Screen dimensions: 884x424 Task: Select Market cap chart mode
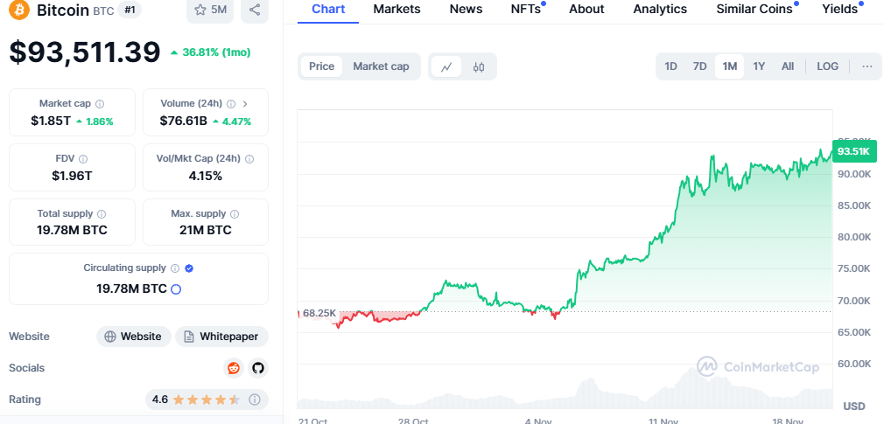381,66
